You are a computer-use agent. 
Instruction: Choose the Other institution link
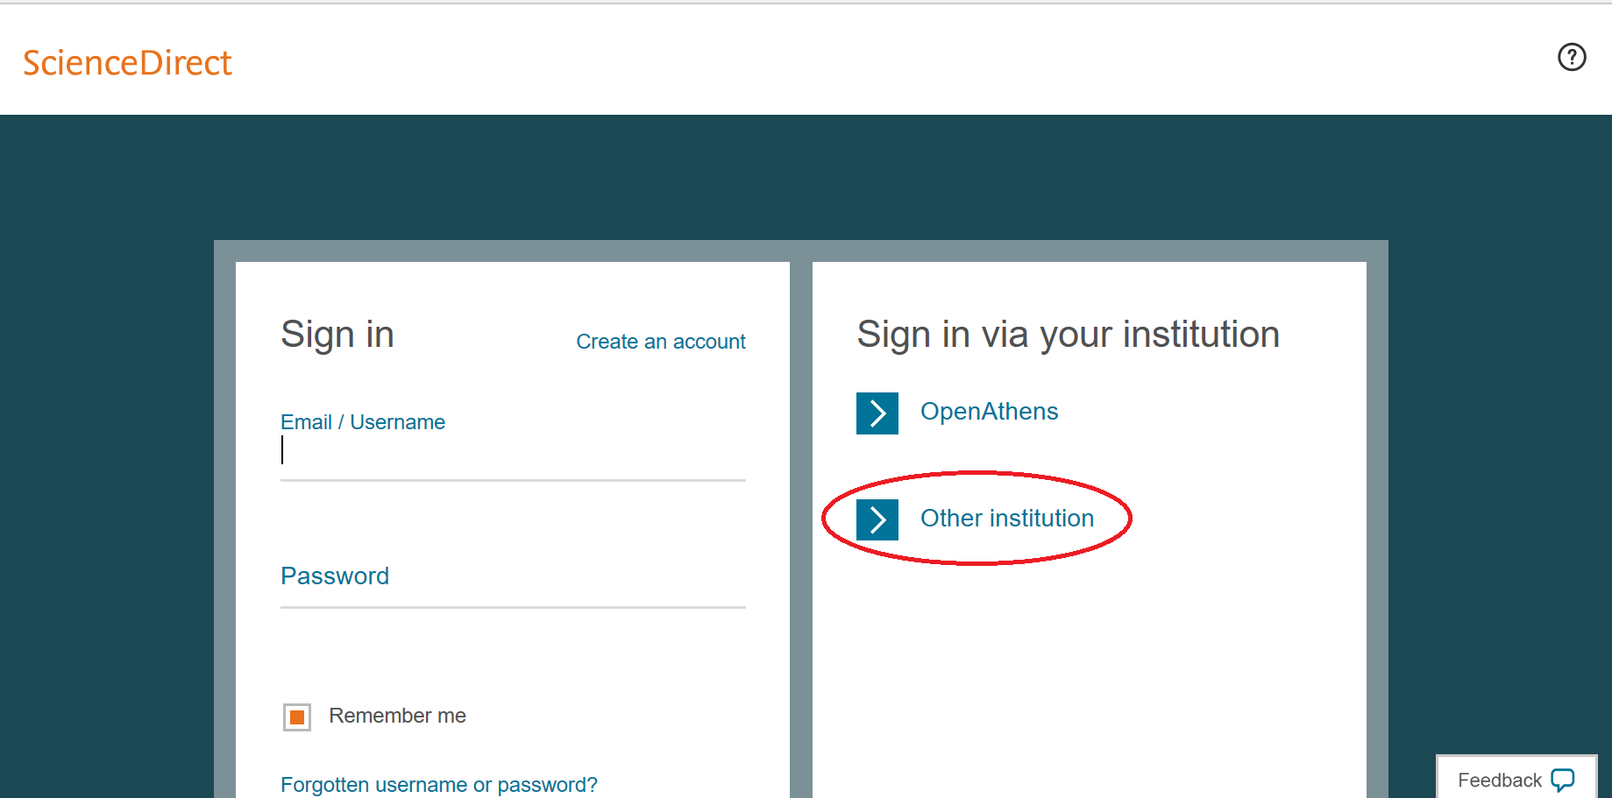[1007, 519]
